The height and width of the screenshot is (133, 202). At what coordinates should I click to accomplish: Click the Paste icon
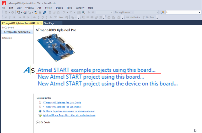tap(58, 12)
